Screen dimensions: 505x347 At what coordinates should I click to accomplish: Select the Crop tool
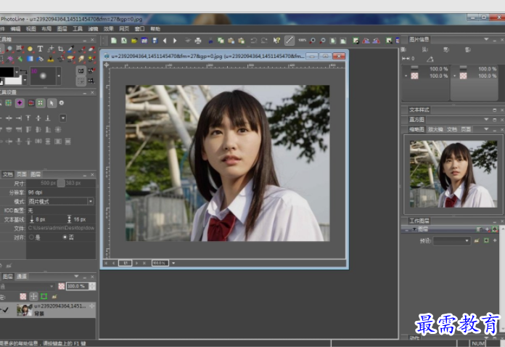60,49
